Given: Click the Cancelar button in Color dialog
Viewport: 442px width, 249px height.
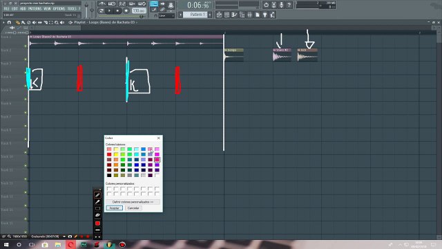Looking at the screenshot, I should pyautogui.click(x=133, y=208).
